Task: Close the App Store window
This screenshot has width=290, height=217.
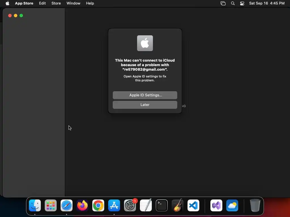Action: (10, 16)
